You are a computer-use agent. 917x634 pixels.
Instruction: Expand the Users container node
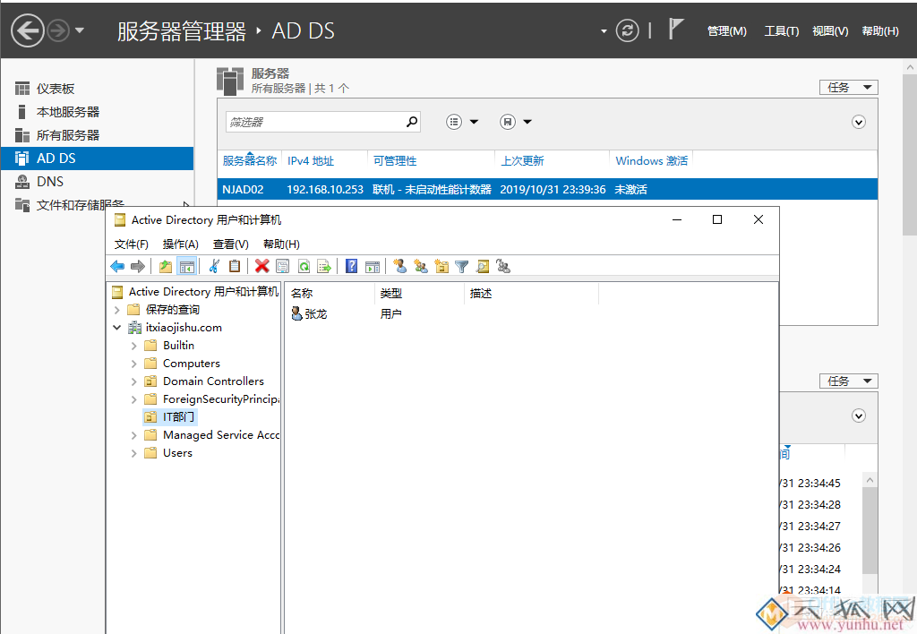134,453
